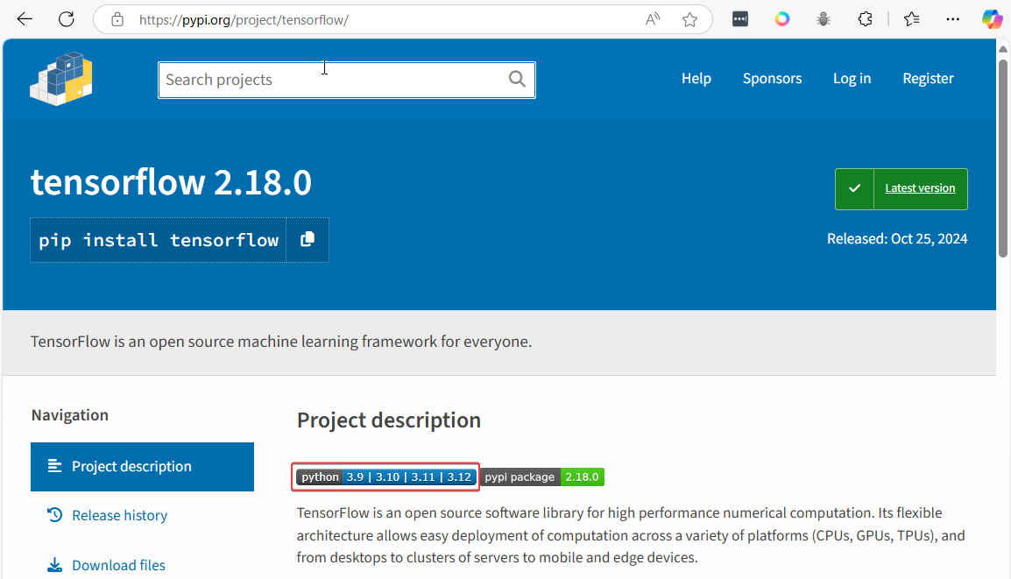Screen dimensions: 1011x579
Task: Open the Help page
Action: [696, 79]
